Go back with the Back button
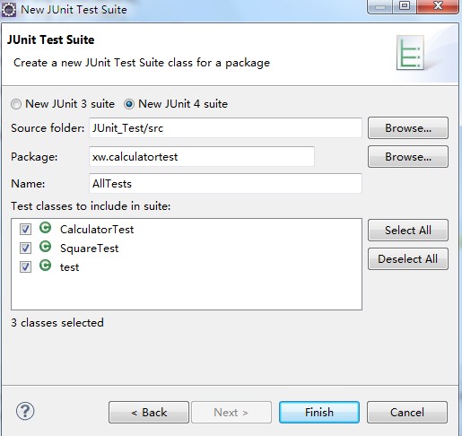462x436 pixels. [149, 412]
